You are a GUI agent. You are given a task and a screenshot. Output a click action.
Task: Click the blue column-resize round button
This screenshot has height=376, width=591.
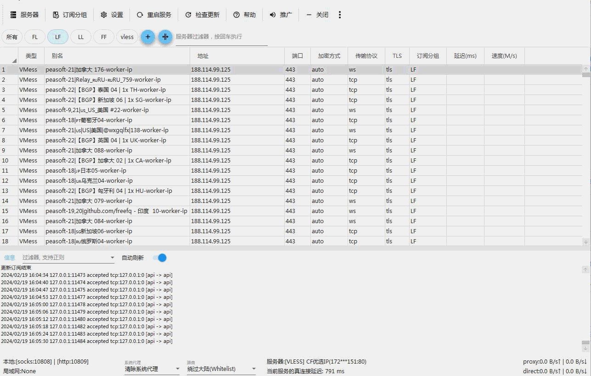click(165, 37)
